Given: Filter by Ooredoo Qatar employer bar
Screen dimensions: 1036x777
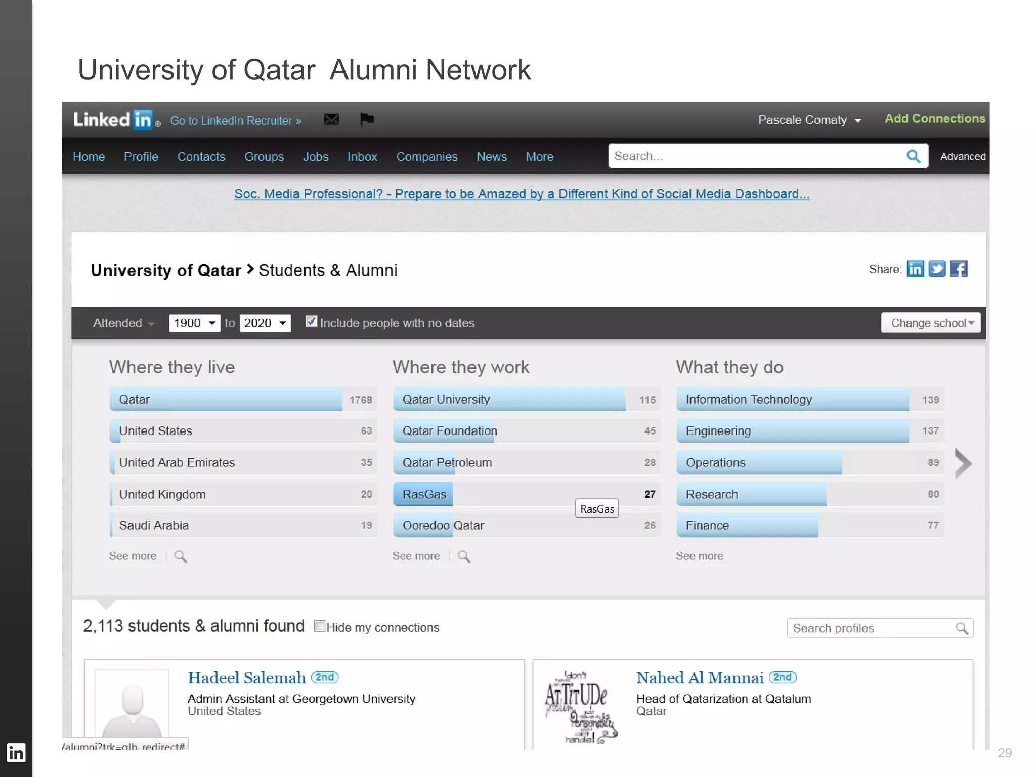Looking at the screenshot, I should pyautogui.click(x=527, y=525).
